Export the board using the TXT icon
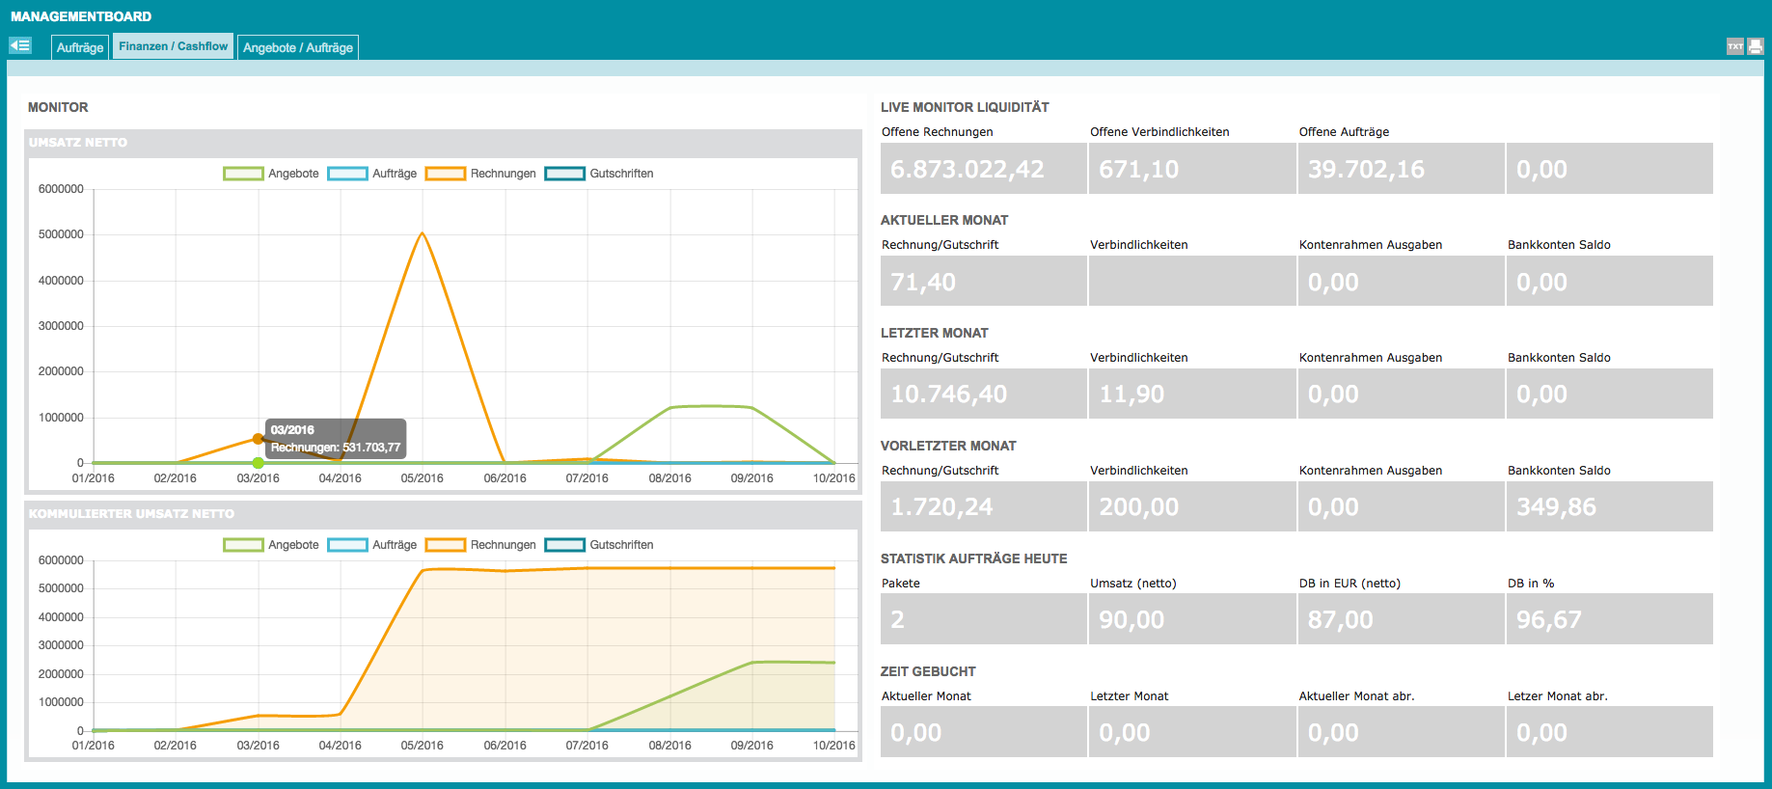The height and width of the screenshot is (789, 1772). 1735,46
